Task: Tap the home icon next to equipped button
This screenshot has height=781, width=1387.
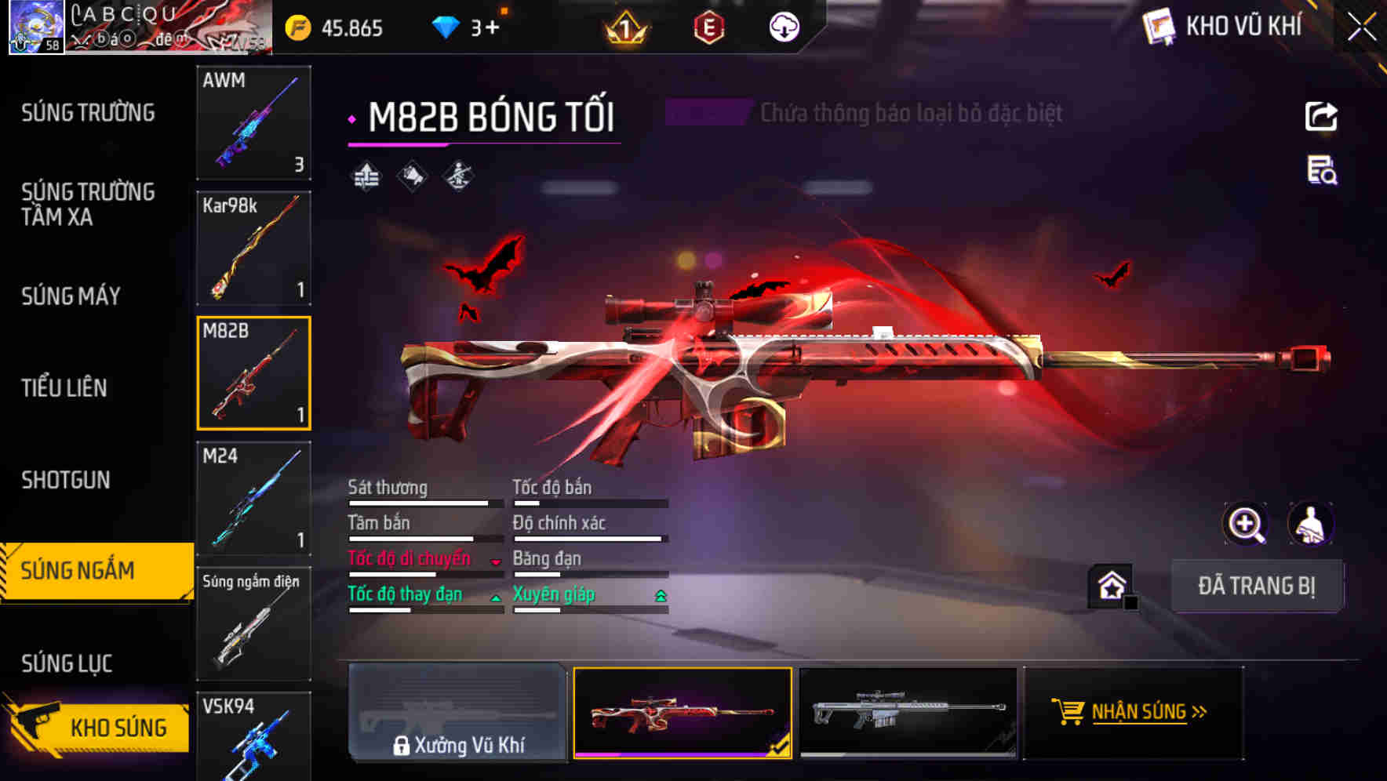Action: pos(1111,586)
